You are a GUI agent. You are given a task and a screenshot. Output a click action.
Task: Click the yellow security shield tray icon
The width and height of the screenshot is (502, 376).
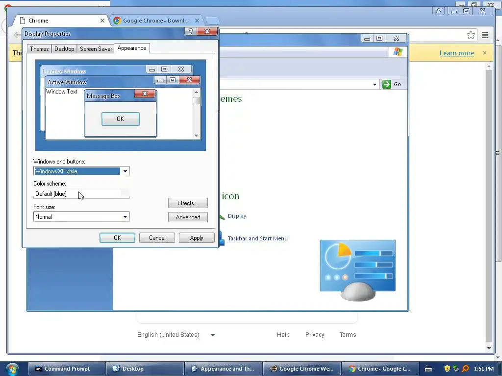(x=447, y=369)
